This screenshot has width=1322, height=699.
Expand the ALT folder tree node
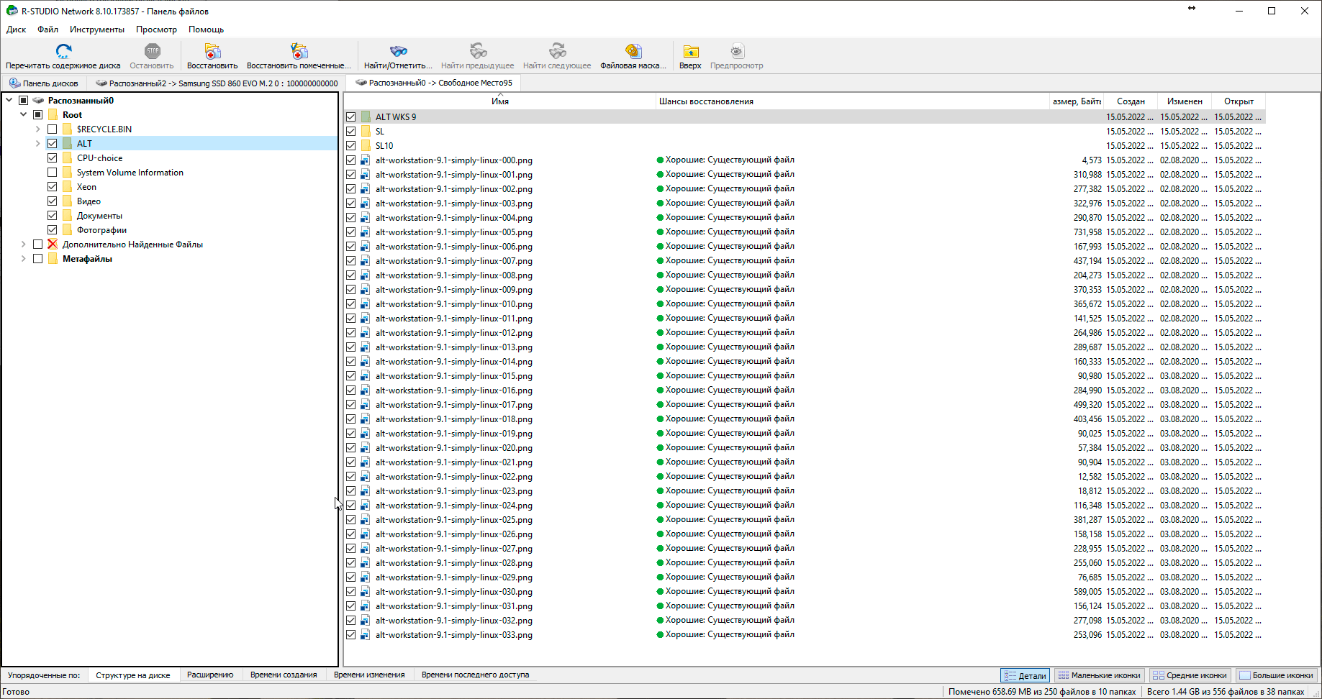[38, 144]
